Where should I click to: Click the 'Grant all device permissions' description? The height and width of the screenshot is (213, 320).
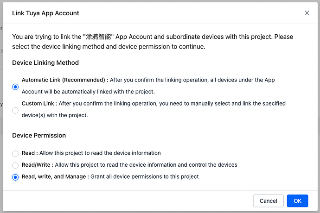(145, 176)
